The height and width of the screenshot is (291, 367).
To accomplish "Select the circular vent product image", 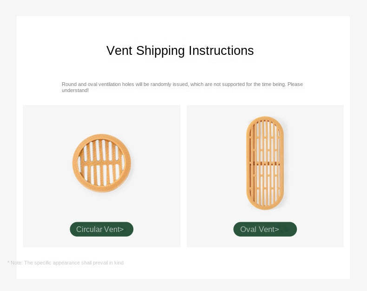I will point(102,163).
